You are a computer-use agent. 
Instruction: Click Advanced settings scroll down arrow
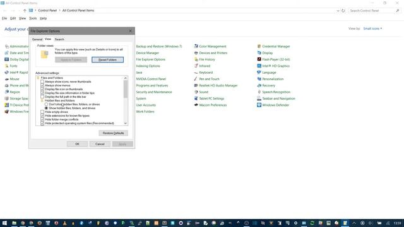point(126,124)
